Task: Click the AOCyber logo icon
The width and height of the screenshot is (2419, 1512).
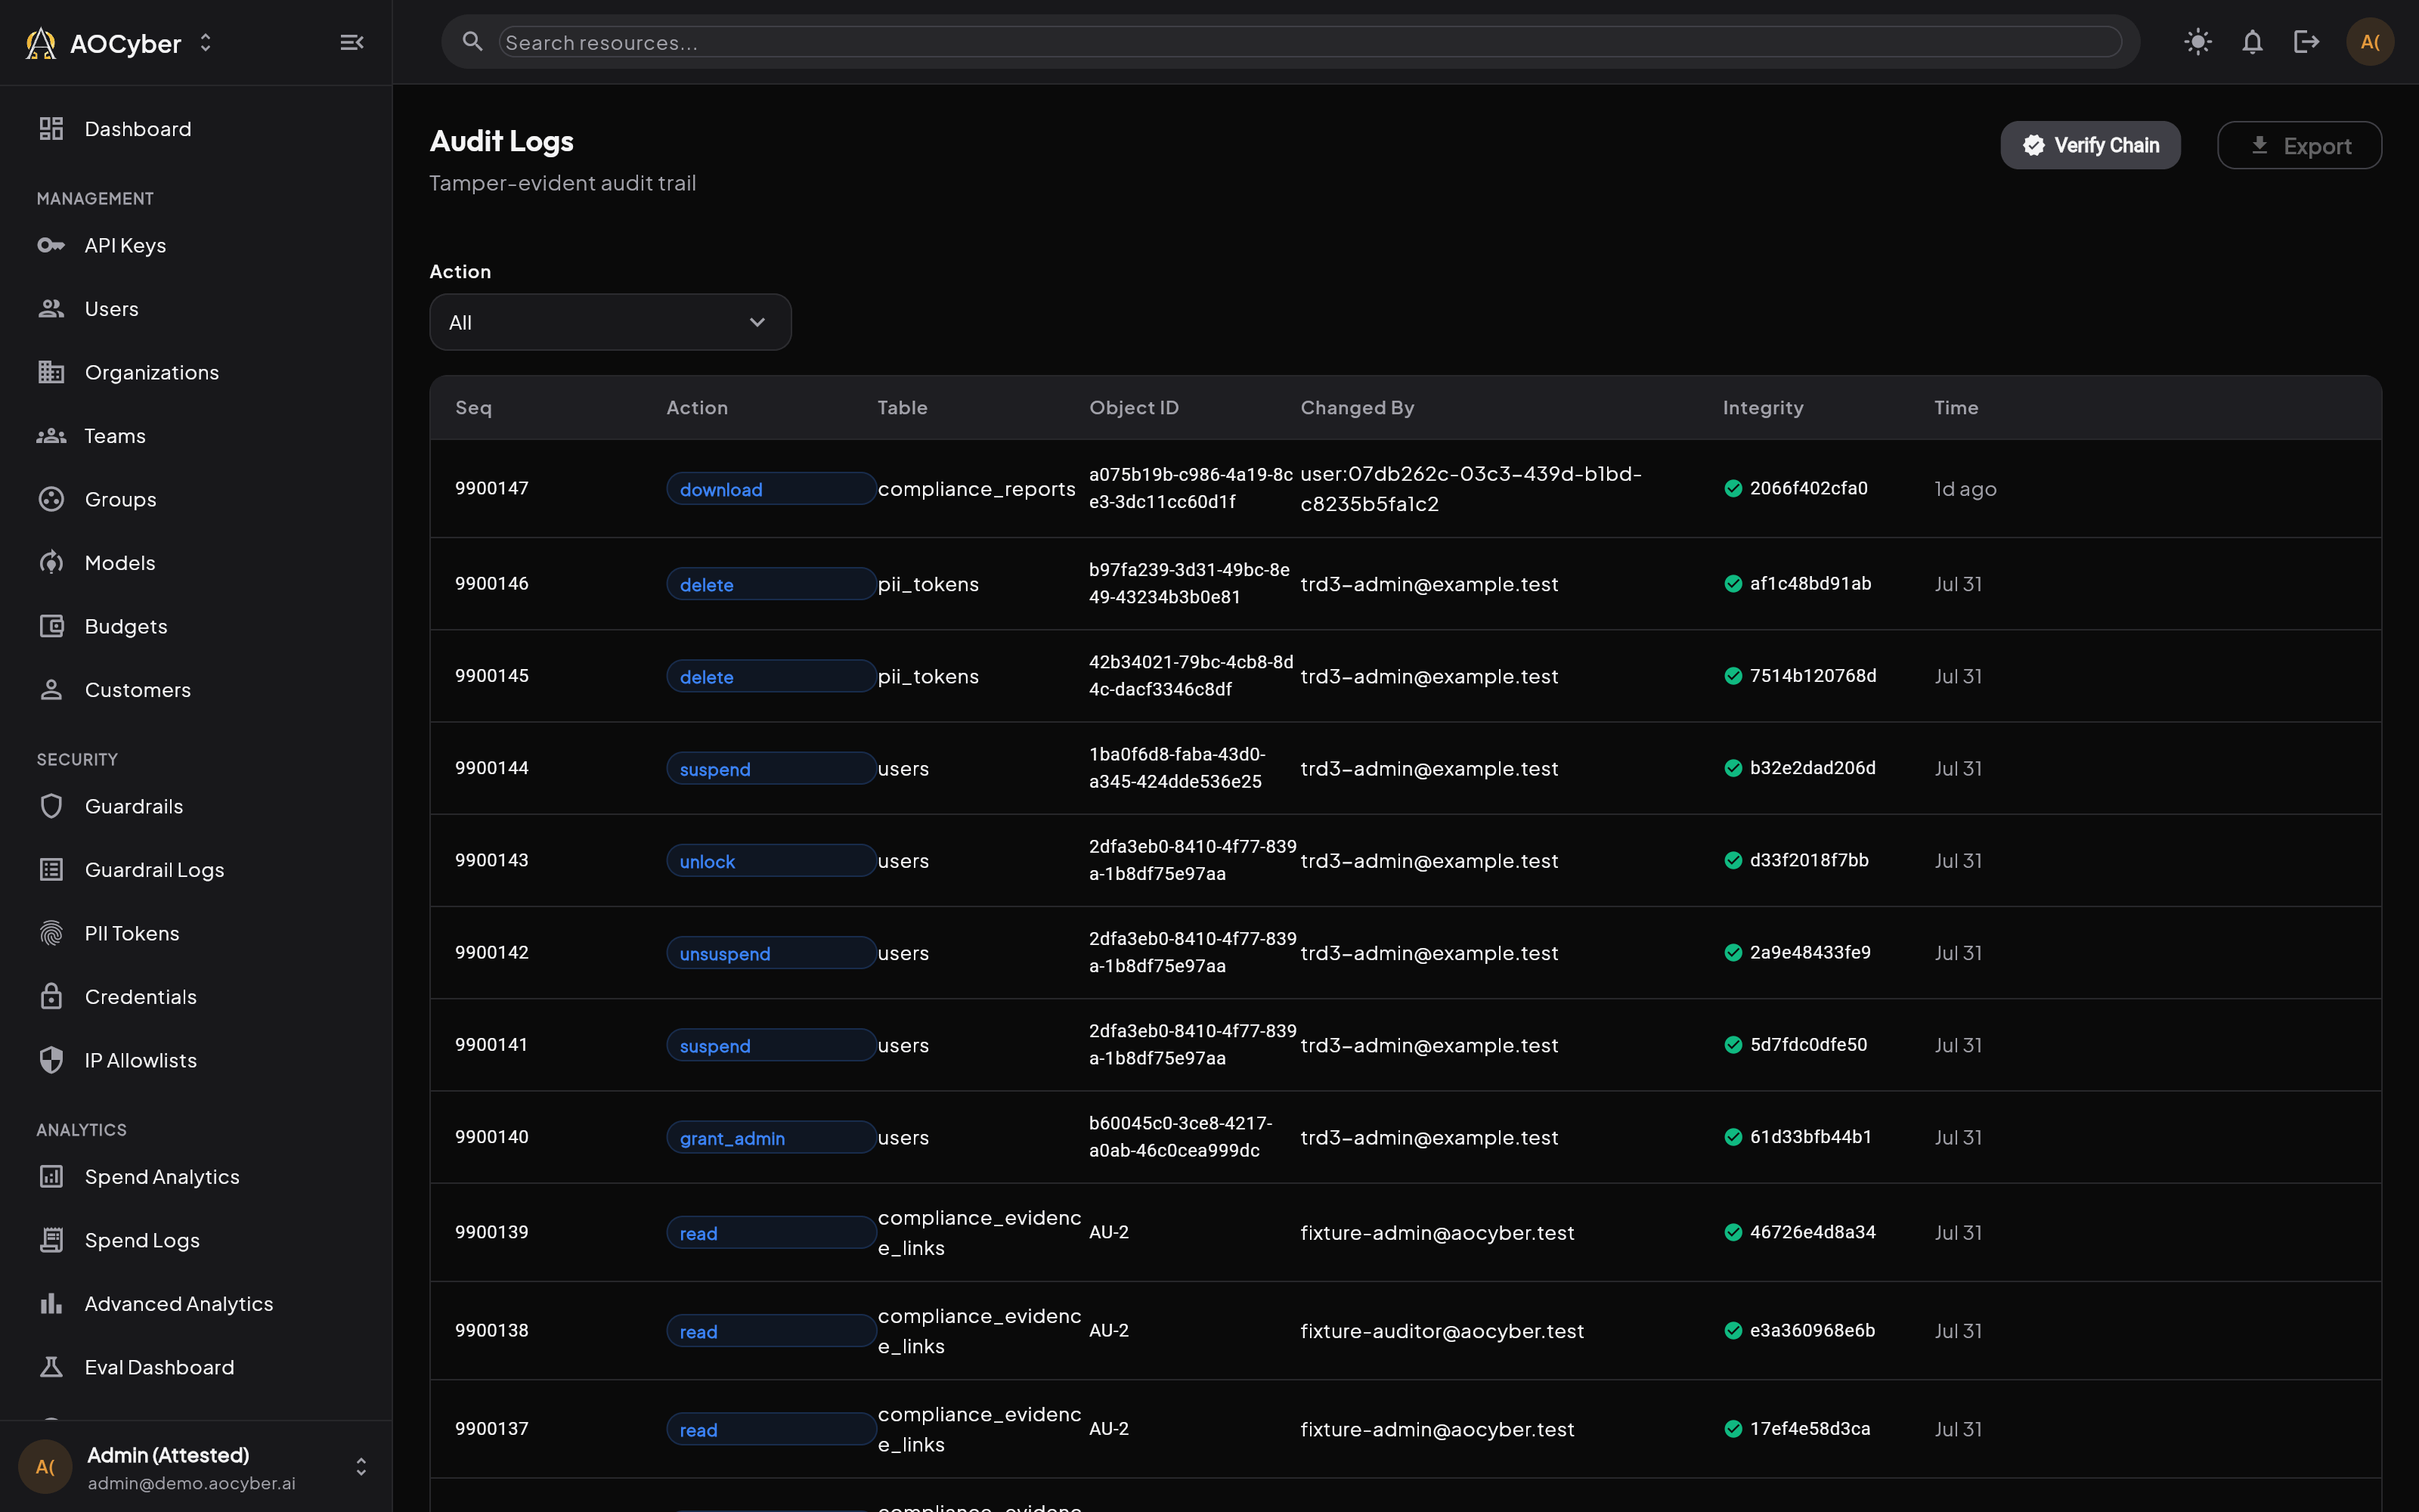Action: [41, 43]
